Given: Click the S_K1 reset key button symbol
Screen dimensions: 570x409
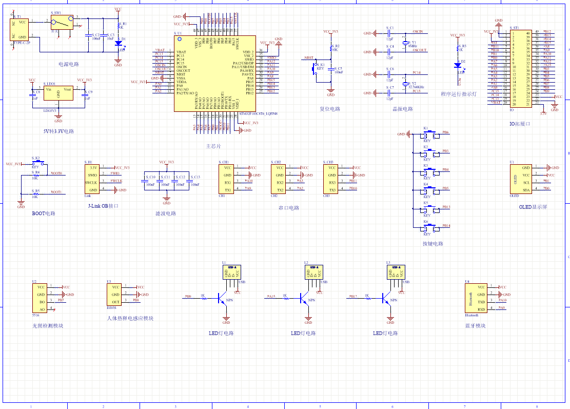Looking at the screenshot, I should point(315,69).
